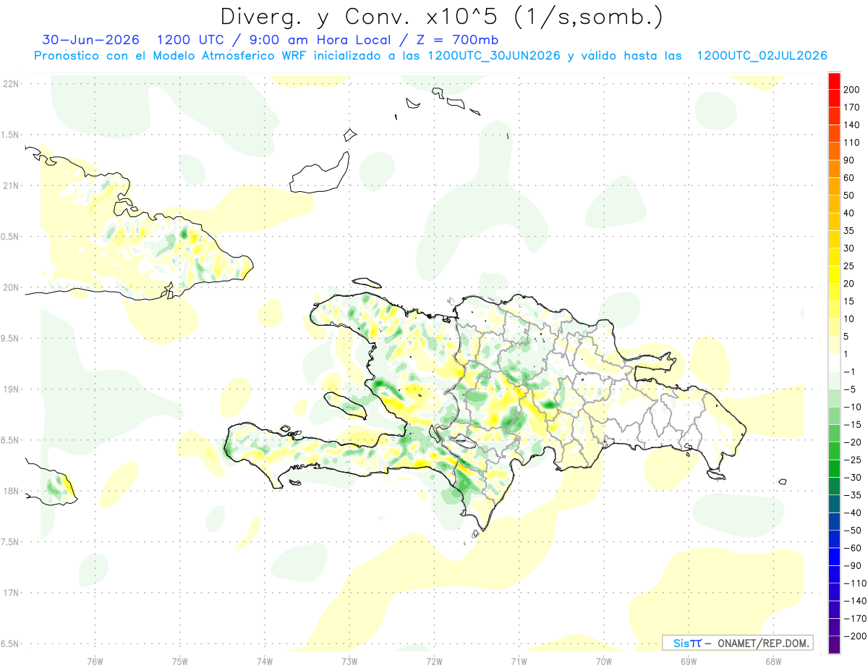Click the '-30' colorbar label
Image resolution: width=868 pixels, height=671 pixels.
coord(852,478)
